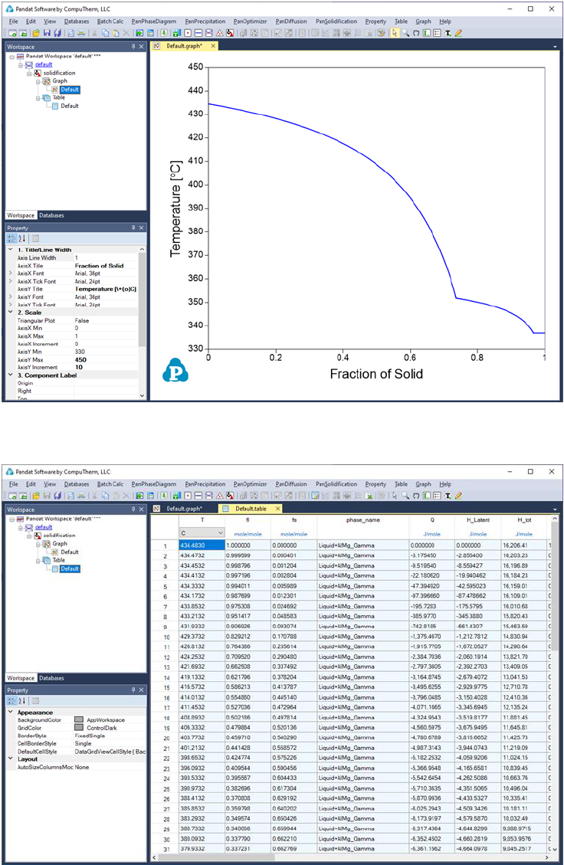This screenshot has width=564, height=865.
Task: Expand the AxisX Tick Font property row
Action: coord(11,281)
